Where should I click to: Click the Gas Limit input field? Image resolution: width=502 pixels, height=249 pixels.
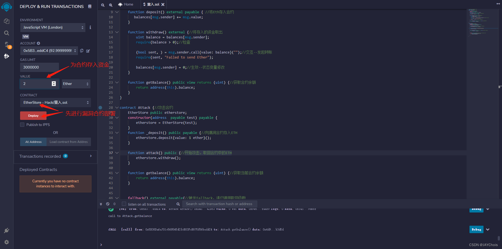(39, 67)
